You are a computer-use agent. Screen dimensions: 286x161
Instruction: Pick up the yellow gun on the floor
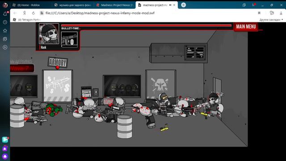point(164,128)
